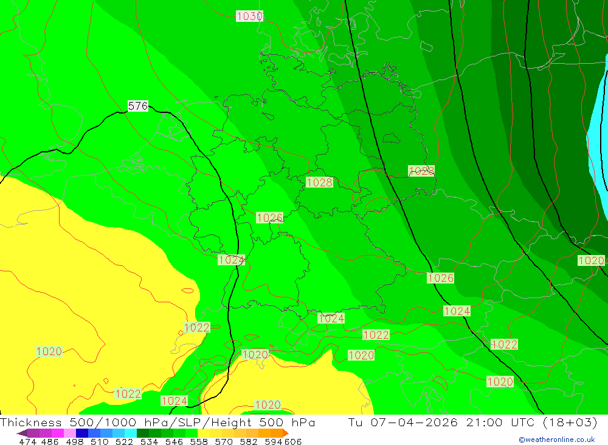Screen dimensions: 608x445
Task: Click the 474 legend value
Action: (x=27, y=441)
